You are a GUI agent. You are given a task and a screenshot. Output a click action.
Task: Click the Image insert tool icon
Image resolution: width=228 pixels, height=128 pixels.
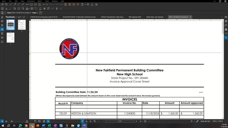pos(32,9)
